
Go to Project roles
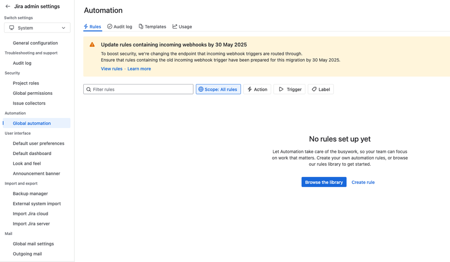pyautogui.click(x=26, y=83)
